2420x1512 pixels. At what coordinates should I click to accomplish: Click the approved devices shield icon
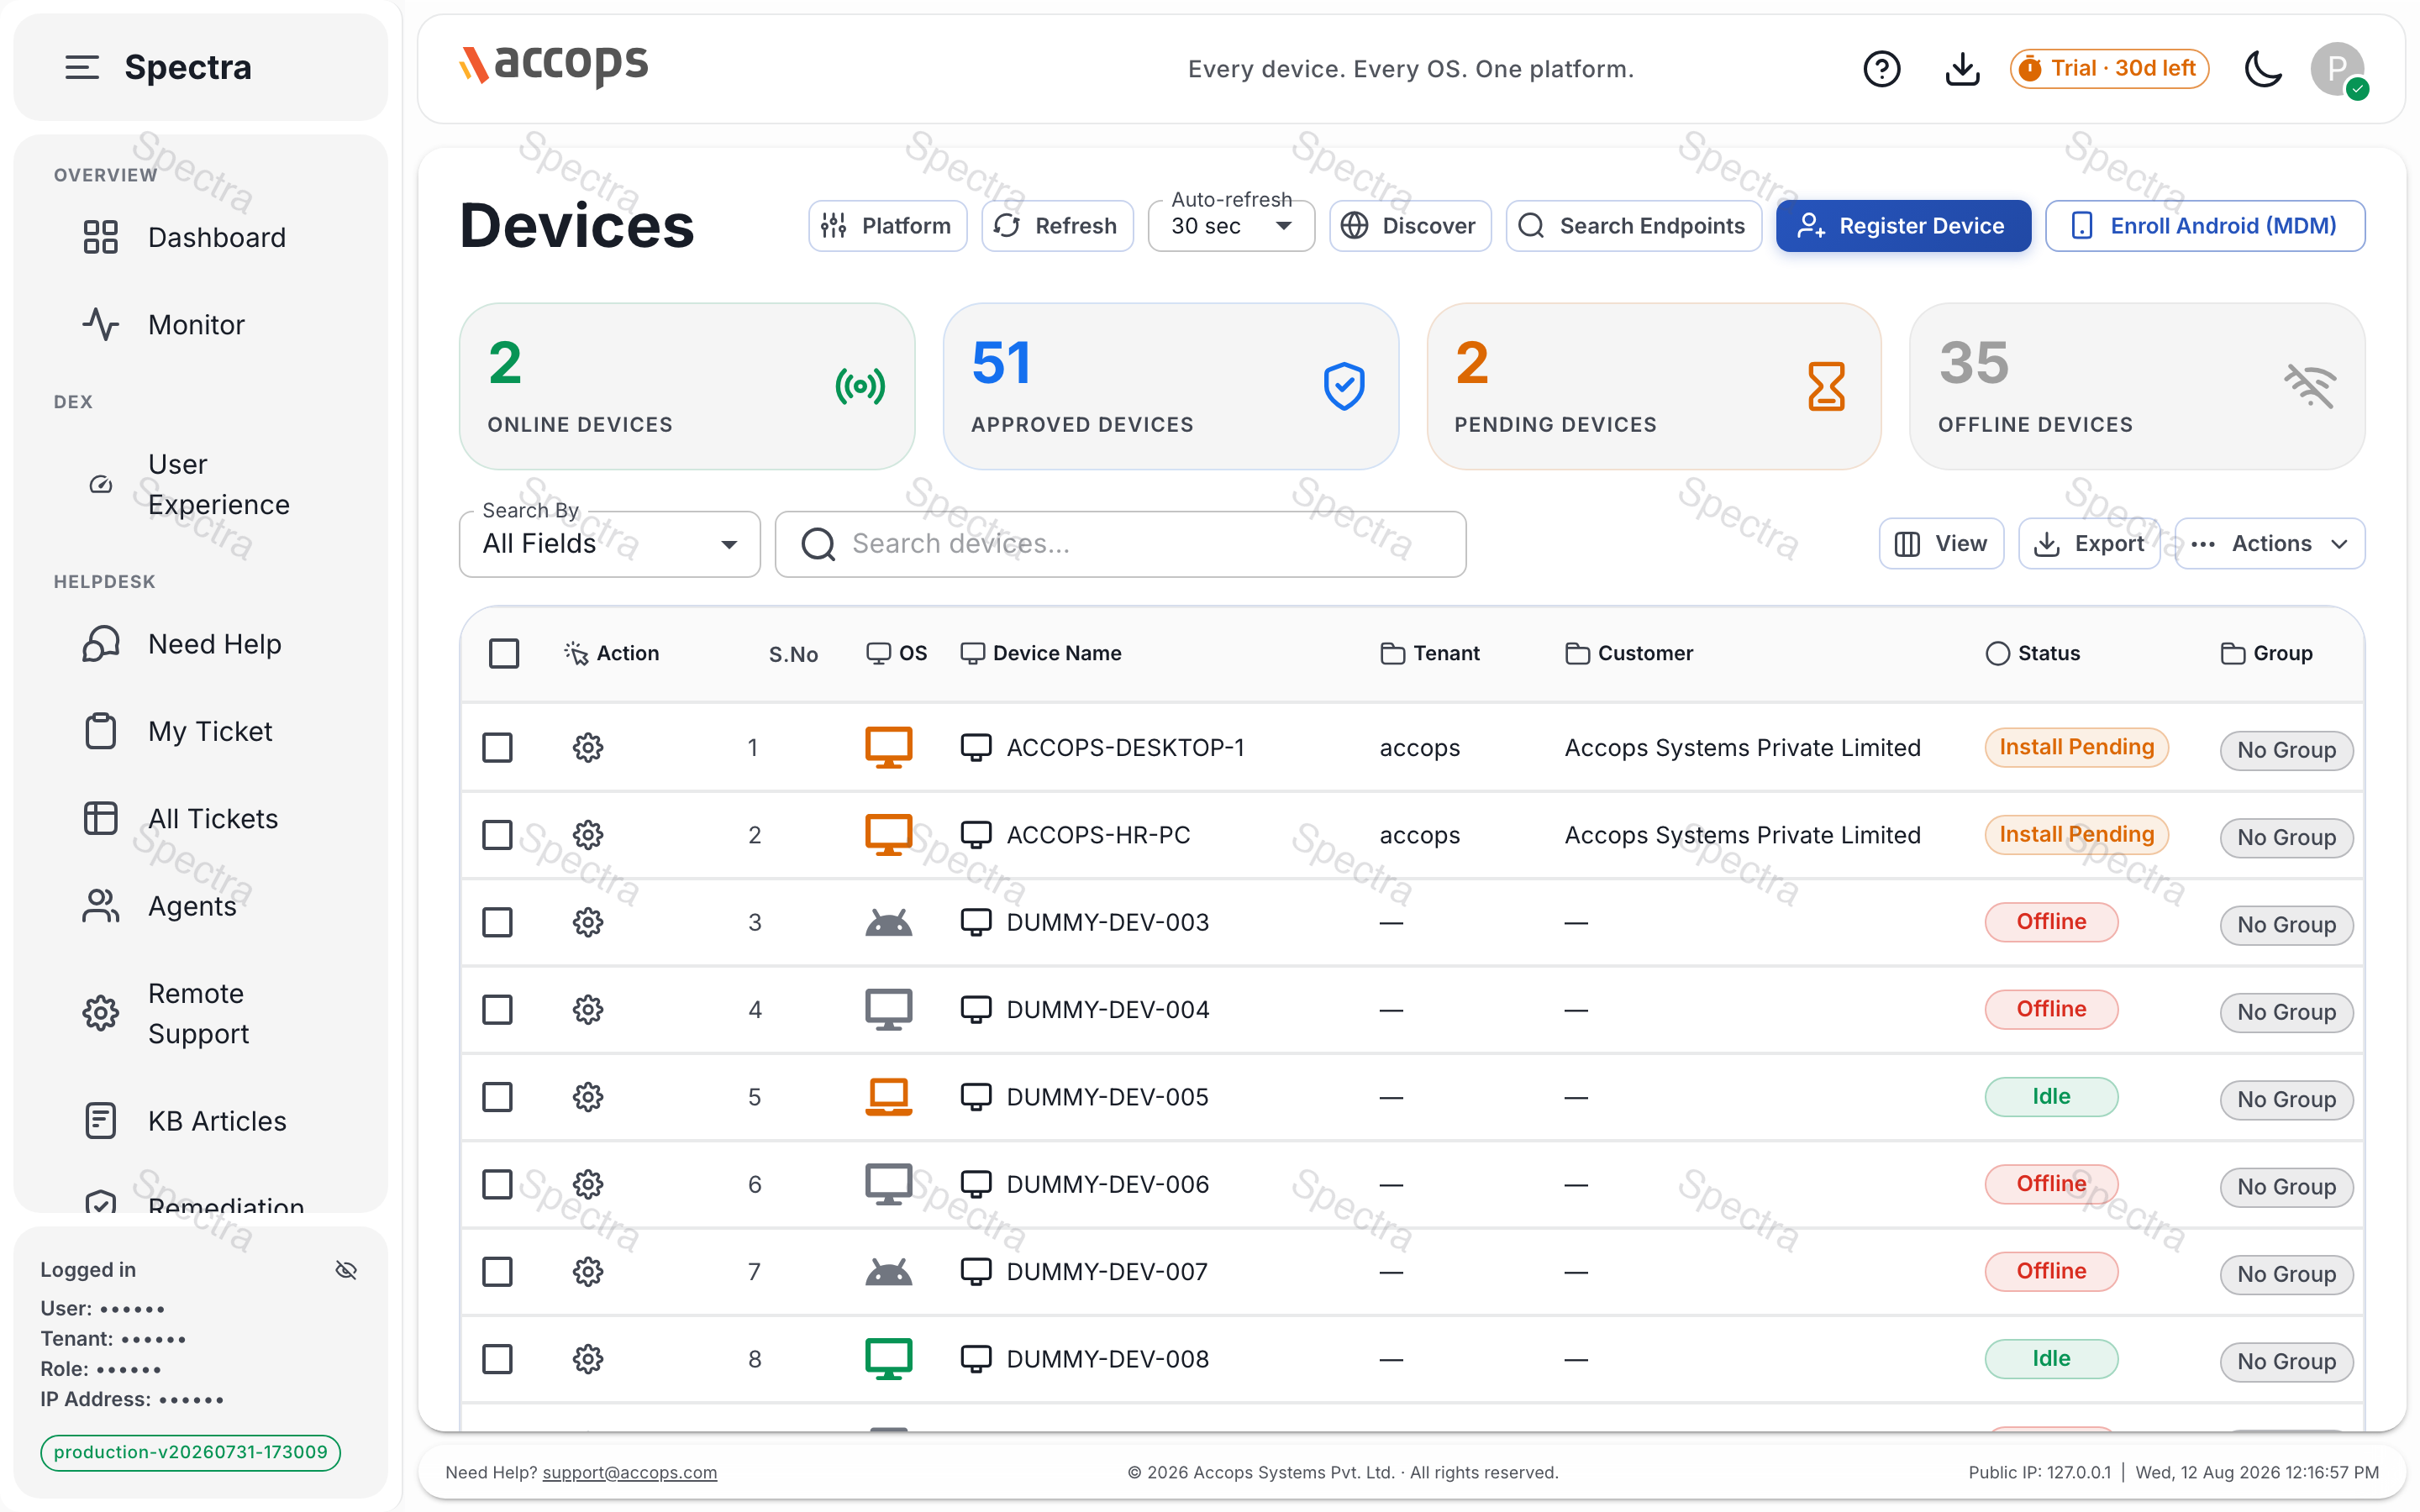click(1344, 386)
